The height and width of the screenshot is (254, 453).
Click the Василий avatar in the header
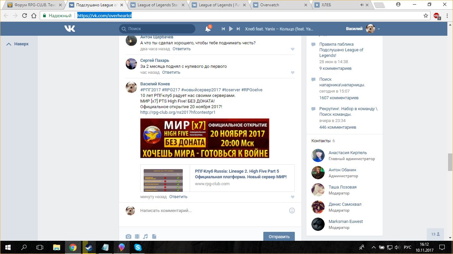pos(370,29)
